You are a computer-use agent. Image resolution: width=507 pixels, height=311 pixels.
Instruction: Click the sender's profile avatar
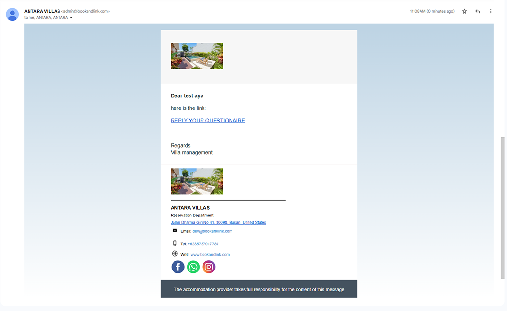[x=12, y=14]
